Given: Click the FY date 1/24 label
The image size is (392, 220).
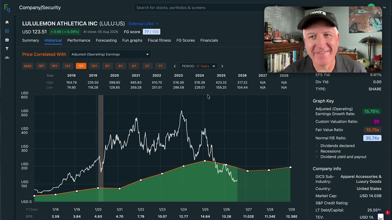Looking at the screenshot, I should click(x=184, y=210).
